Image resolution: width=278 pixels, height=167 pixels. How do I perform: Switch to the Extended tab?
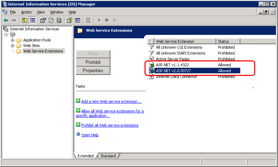coord(86,156)
